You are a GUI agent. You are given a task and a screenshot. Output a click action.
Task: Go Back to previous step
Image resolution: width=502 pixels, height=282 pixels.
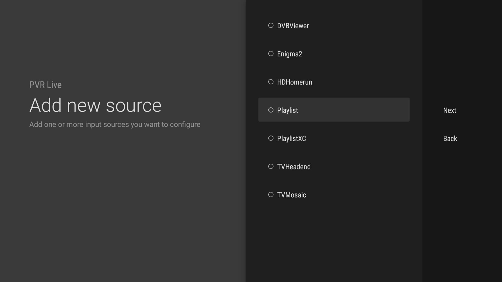point(450,138)
